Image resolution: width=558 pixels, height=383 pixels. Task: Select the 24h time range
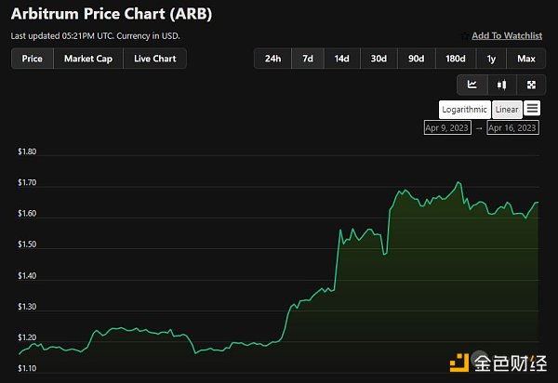[x=272, y=59]
